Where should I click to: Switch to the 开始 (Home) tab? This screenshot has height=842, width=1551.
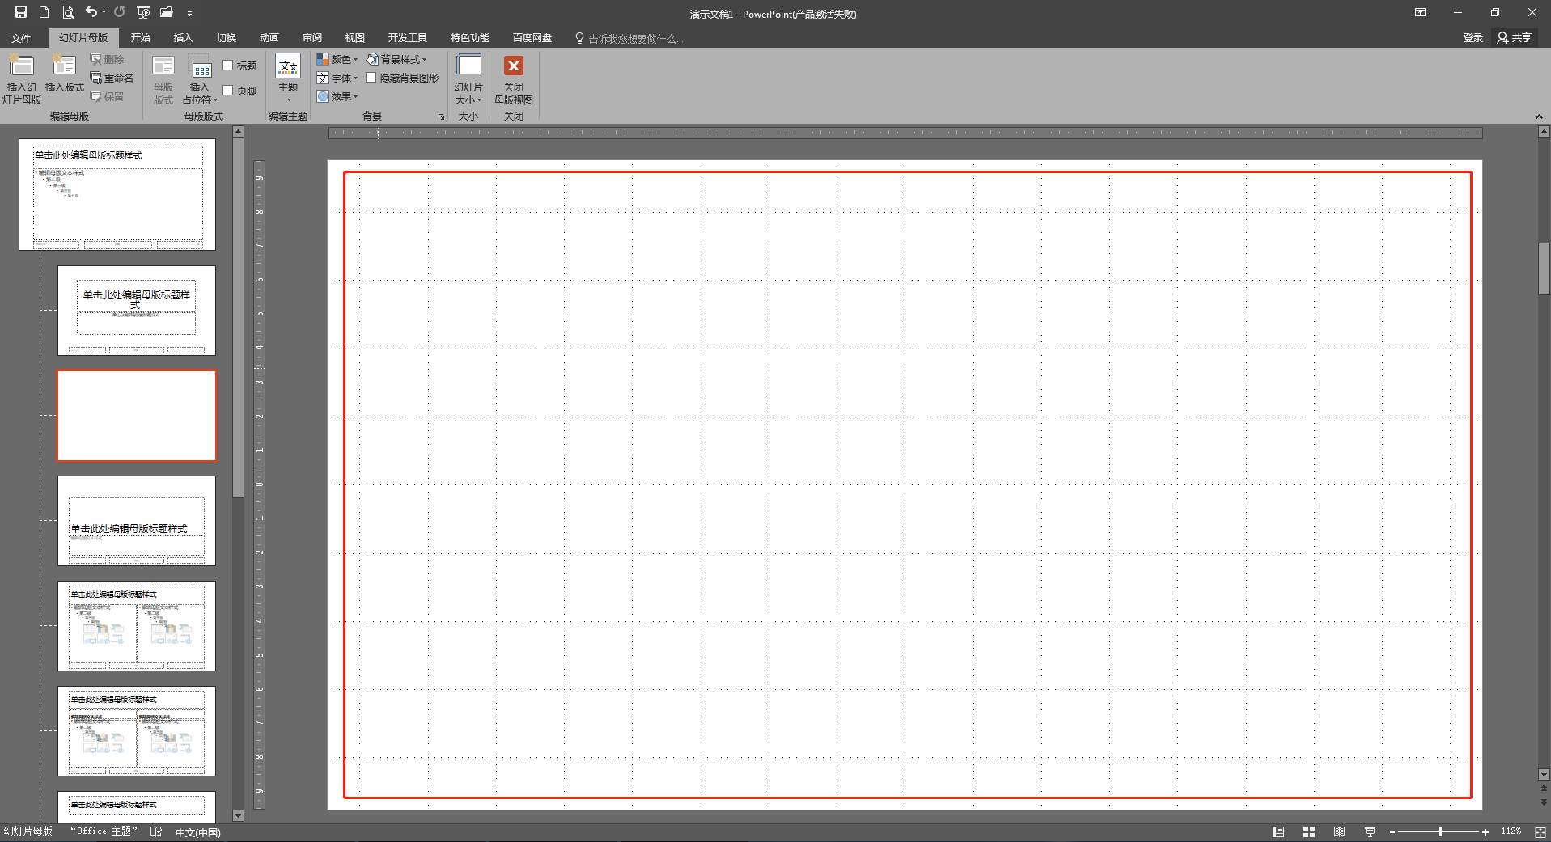[141, 38]
